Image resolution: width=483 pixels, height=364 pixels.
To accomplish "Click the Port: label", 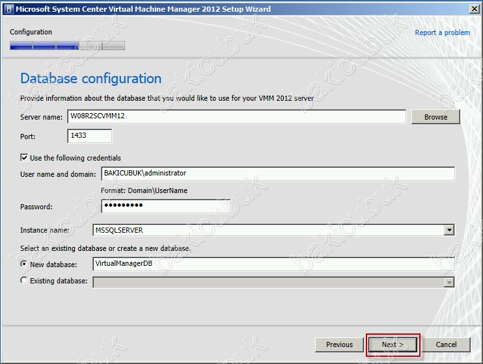I will [28, 136].
